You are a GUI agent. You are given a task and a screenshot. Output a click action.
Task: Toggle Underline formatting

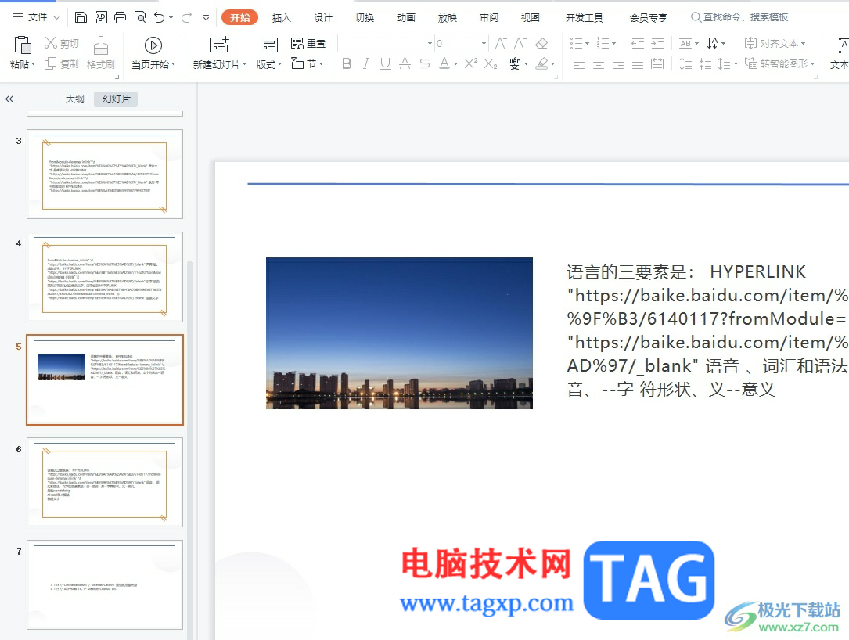click(385, 64)
